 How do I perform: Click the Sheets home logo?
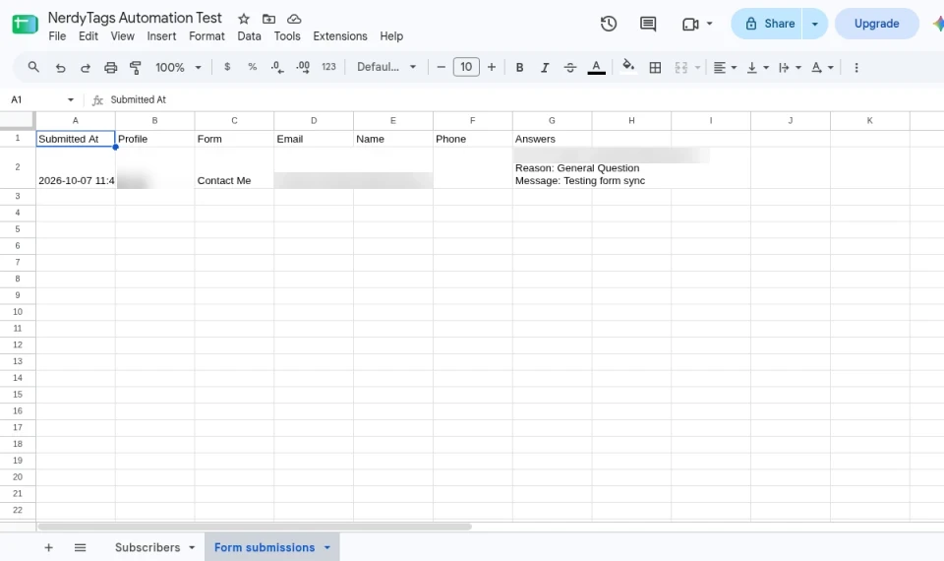(x=25, y=24)
